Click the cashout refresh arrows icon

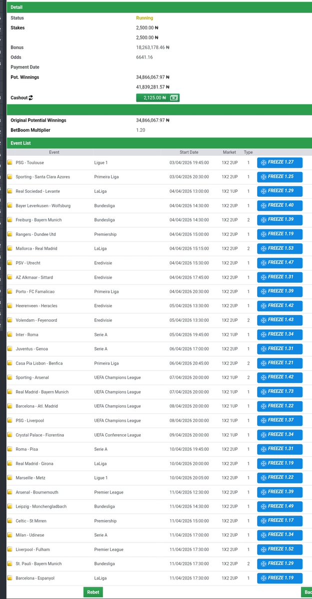[x=31, y=98]
